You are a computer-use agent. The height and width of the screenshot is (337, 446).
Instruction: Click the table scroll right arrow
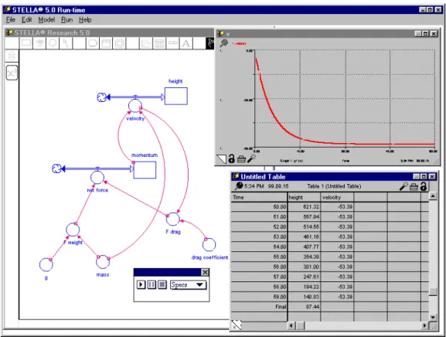click(x=424, y=325)
